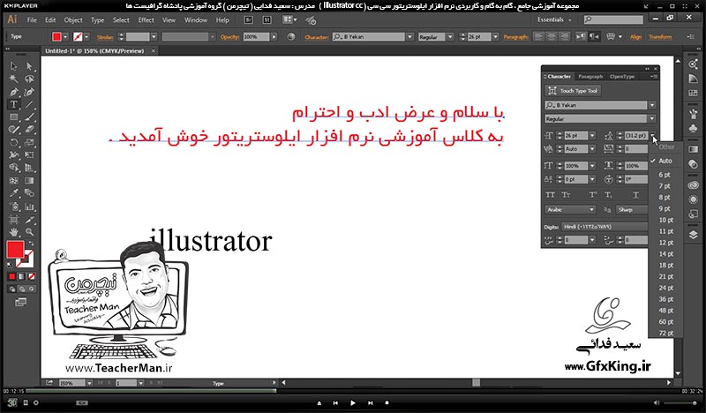Viewport: 706px width, 413px height.
Task: Select the Rectangle tool
Action: click(x=14, y=117)
